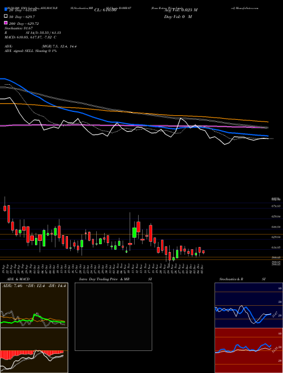Click the '(MGR) 7.5, 12.4, 14.4' ADX values
This screenshot has width=283, height=373.
point(59,46)
